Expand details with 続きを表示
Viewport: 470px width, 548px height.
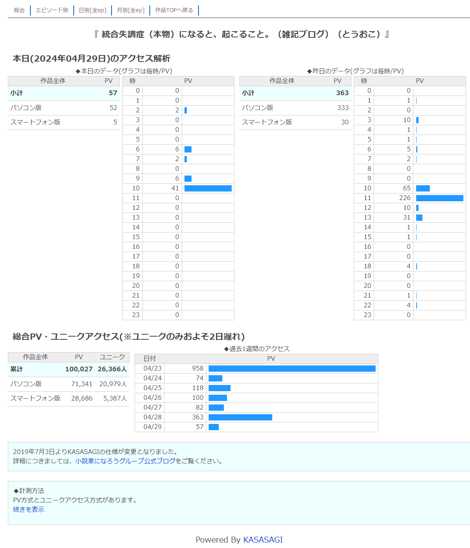(x=28, y=509)
